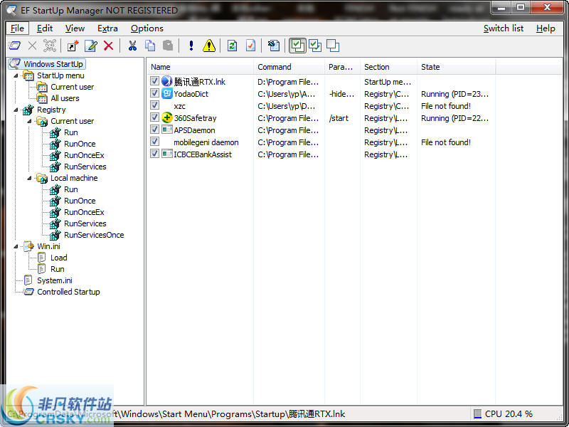Open the Extra menu
This screenshot has width=569, height=427.
point(107,28)
